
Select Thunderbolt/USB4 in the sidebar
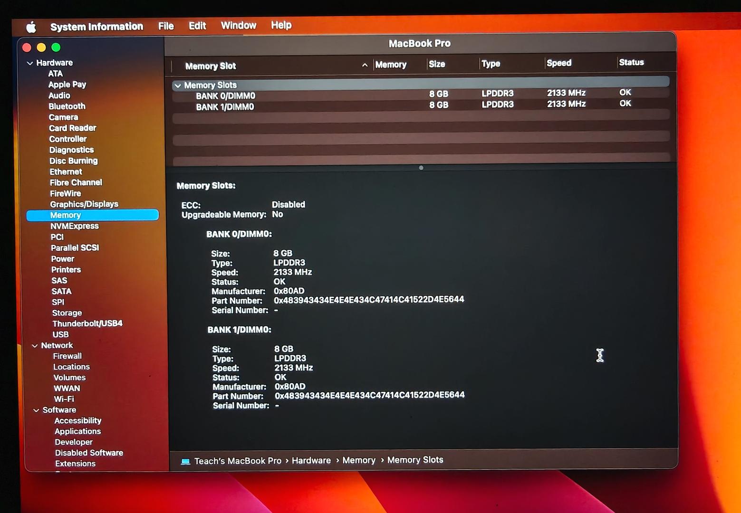point(87,323)
